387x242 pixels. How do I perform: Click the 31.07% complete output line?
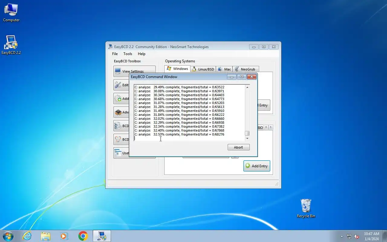tap(179, 103)
